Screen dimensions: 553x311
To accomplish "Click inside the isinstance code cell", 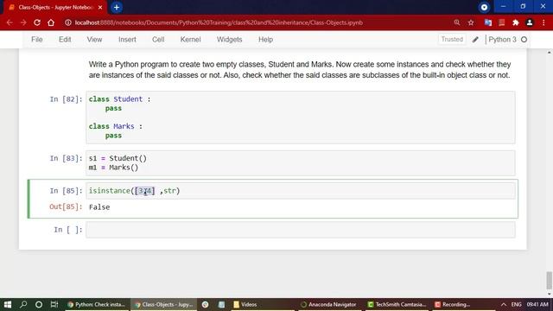I will click(301, 191).
